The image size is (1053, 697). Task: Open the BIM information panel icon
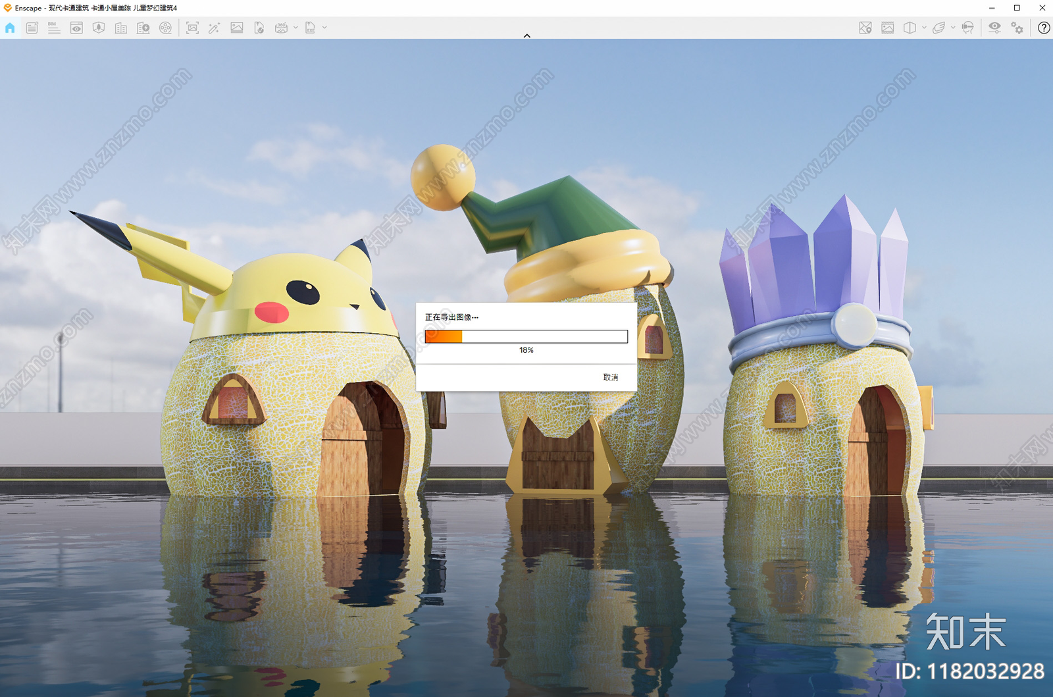point(54,28)
